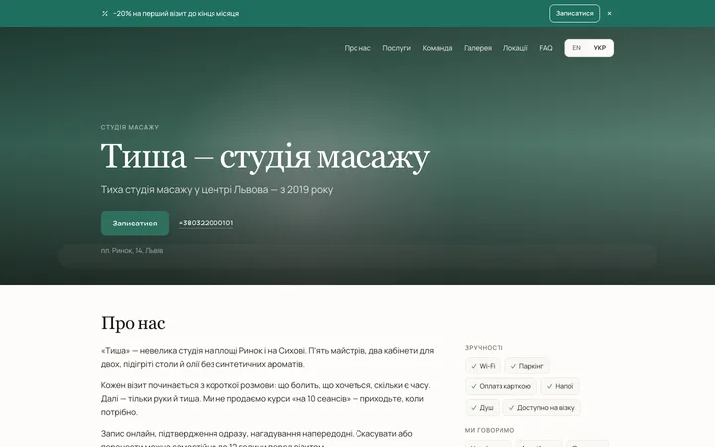Click the СТУДІЯ МАСАЖУ eyebrow label

click(x=130, y=127)
